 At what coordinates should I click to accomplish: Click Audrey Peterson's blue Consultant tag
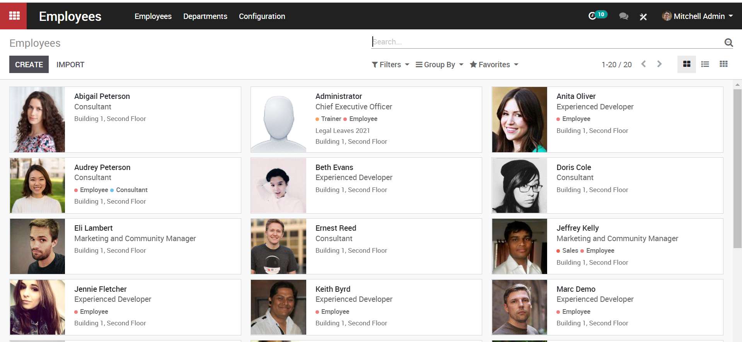[x=129, y=190]
